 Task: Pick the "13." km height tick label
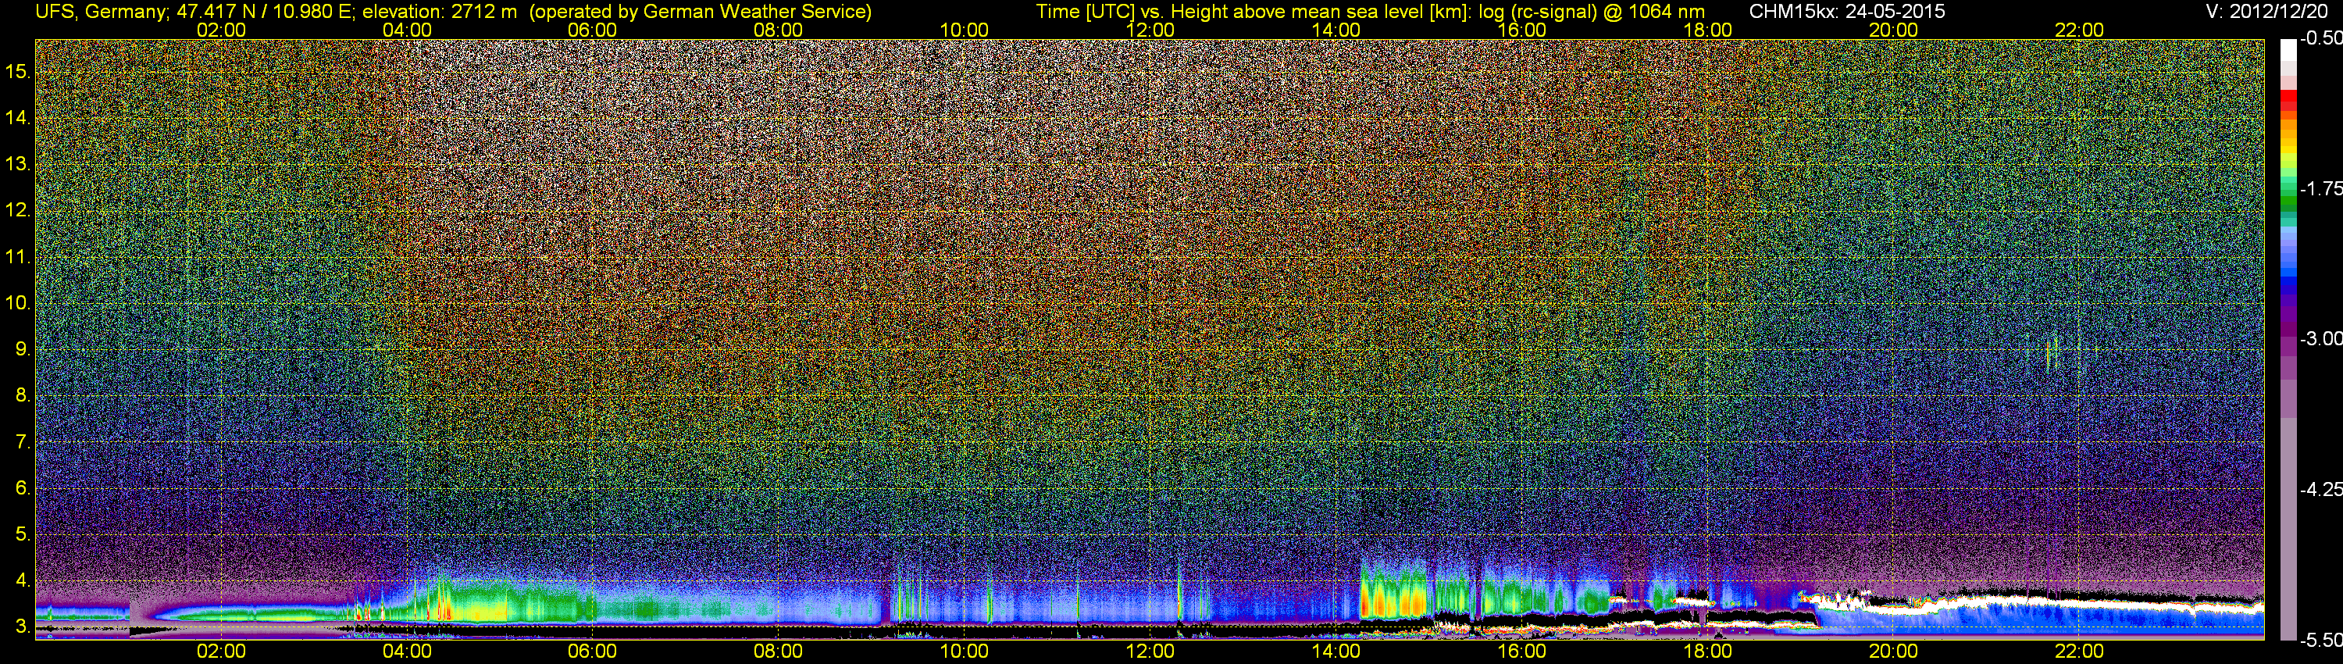pos(18,165)
